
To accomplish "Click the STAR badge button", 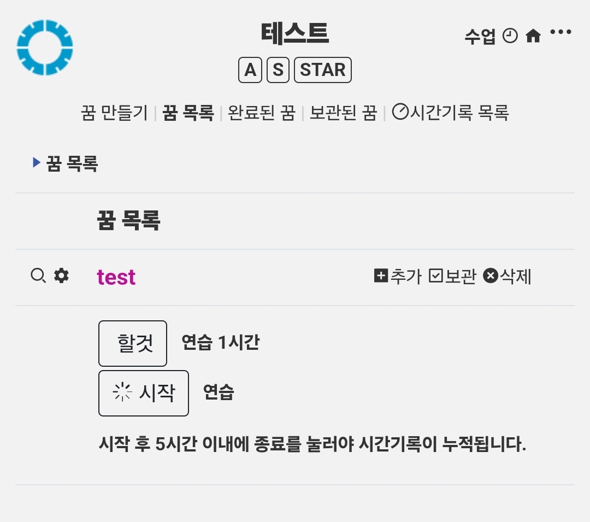I will (323, 70).
